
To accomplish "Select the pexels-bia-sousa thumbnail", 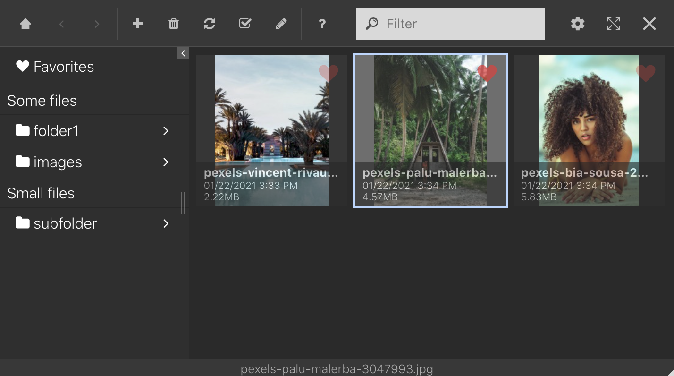I will tap(589, 130).
